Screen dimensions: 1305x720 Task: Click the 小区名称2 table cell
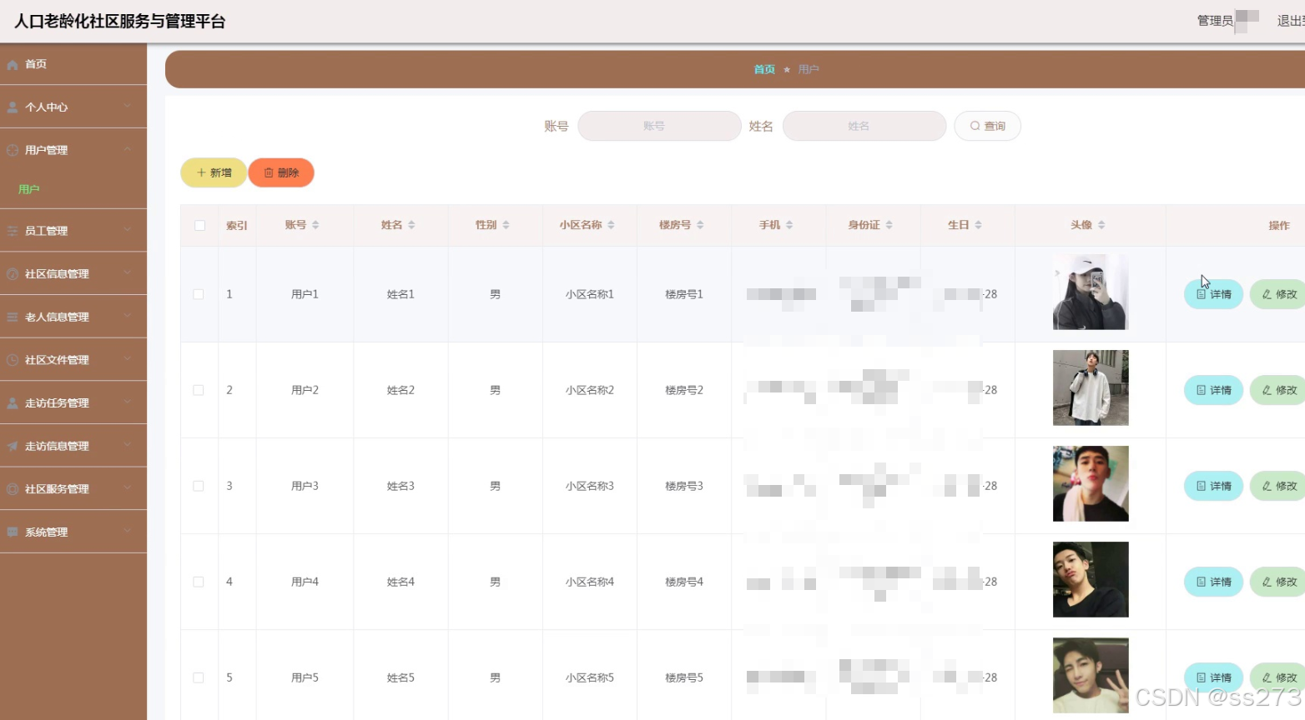pos(590,390)
